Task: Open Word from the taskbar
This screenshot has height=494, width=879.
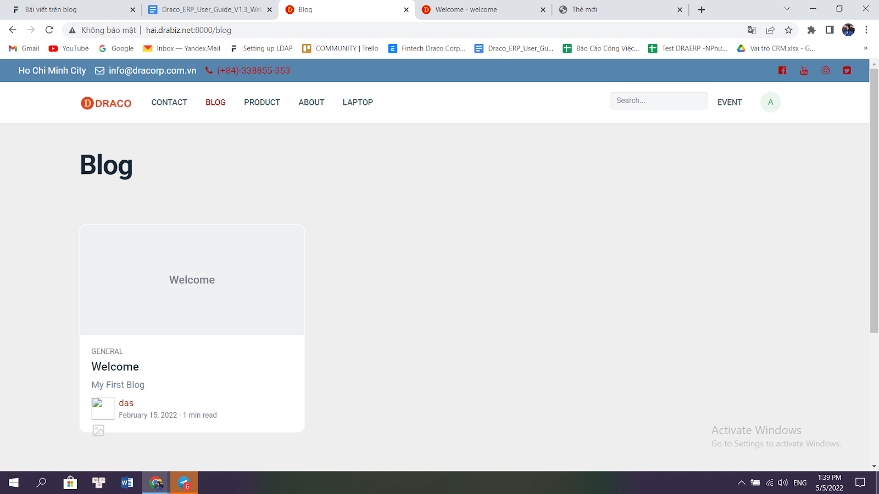Action: (x=127, y=482)
